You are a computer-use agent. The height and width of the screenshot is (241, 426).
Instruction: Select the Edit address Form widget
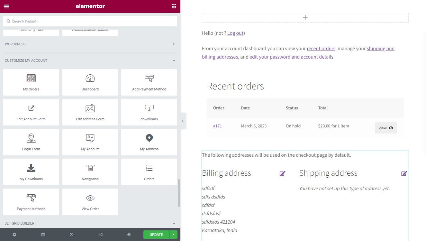pyautogui.click(x=90, y=112)
